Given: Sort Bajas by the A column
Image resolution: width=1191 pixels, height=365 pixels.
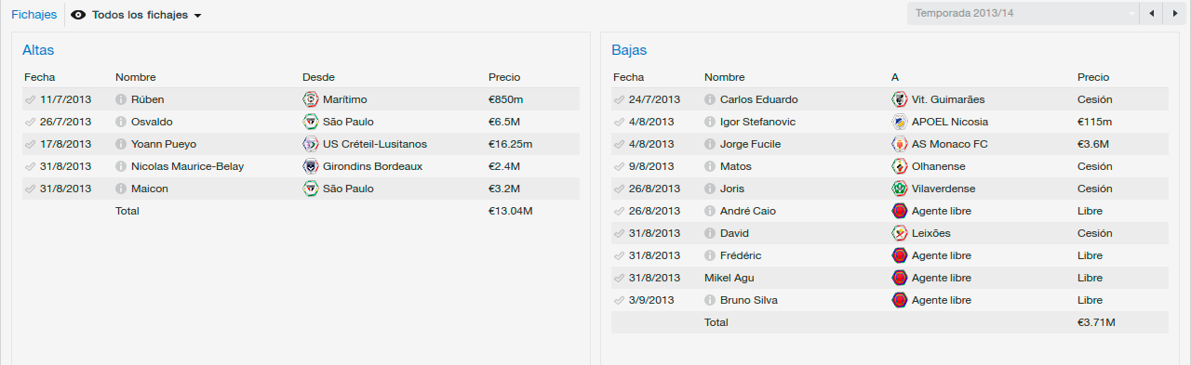Looking at the screenshot, I should 895,77.
